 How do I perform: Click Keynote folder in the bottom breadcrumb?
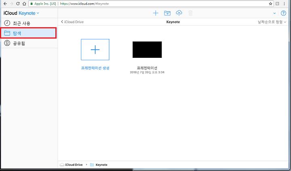(x=99, y=165)
